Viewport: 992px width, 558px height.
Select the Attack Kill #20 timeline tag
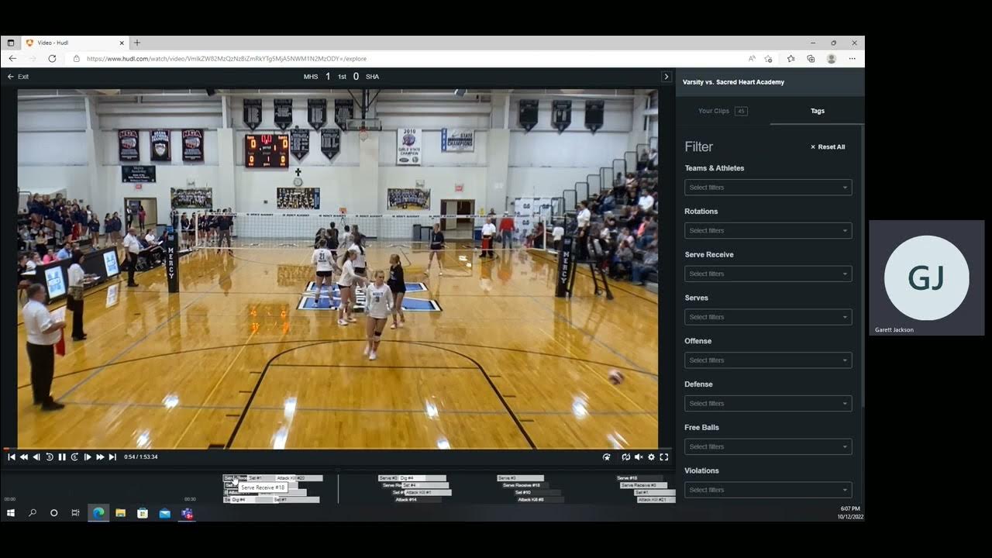(298, 478)
